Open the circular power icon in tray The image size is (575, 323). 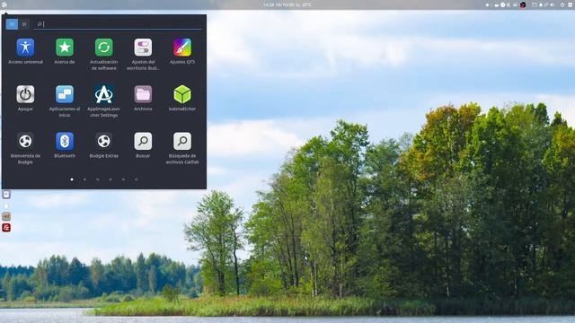(x=562, y=4)
